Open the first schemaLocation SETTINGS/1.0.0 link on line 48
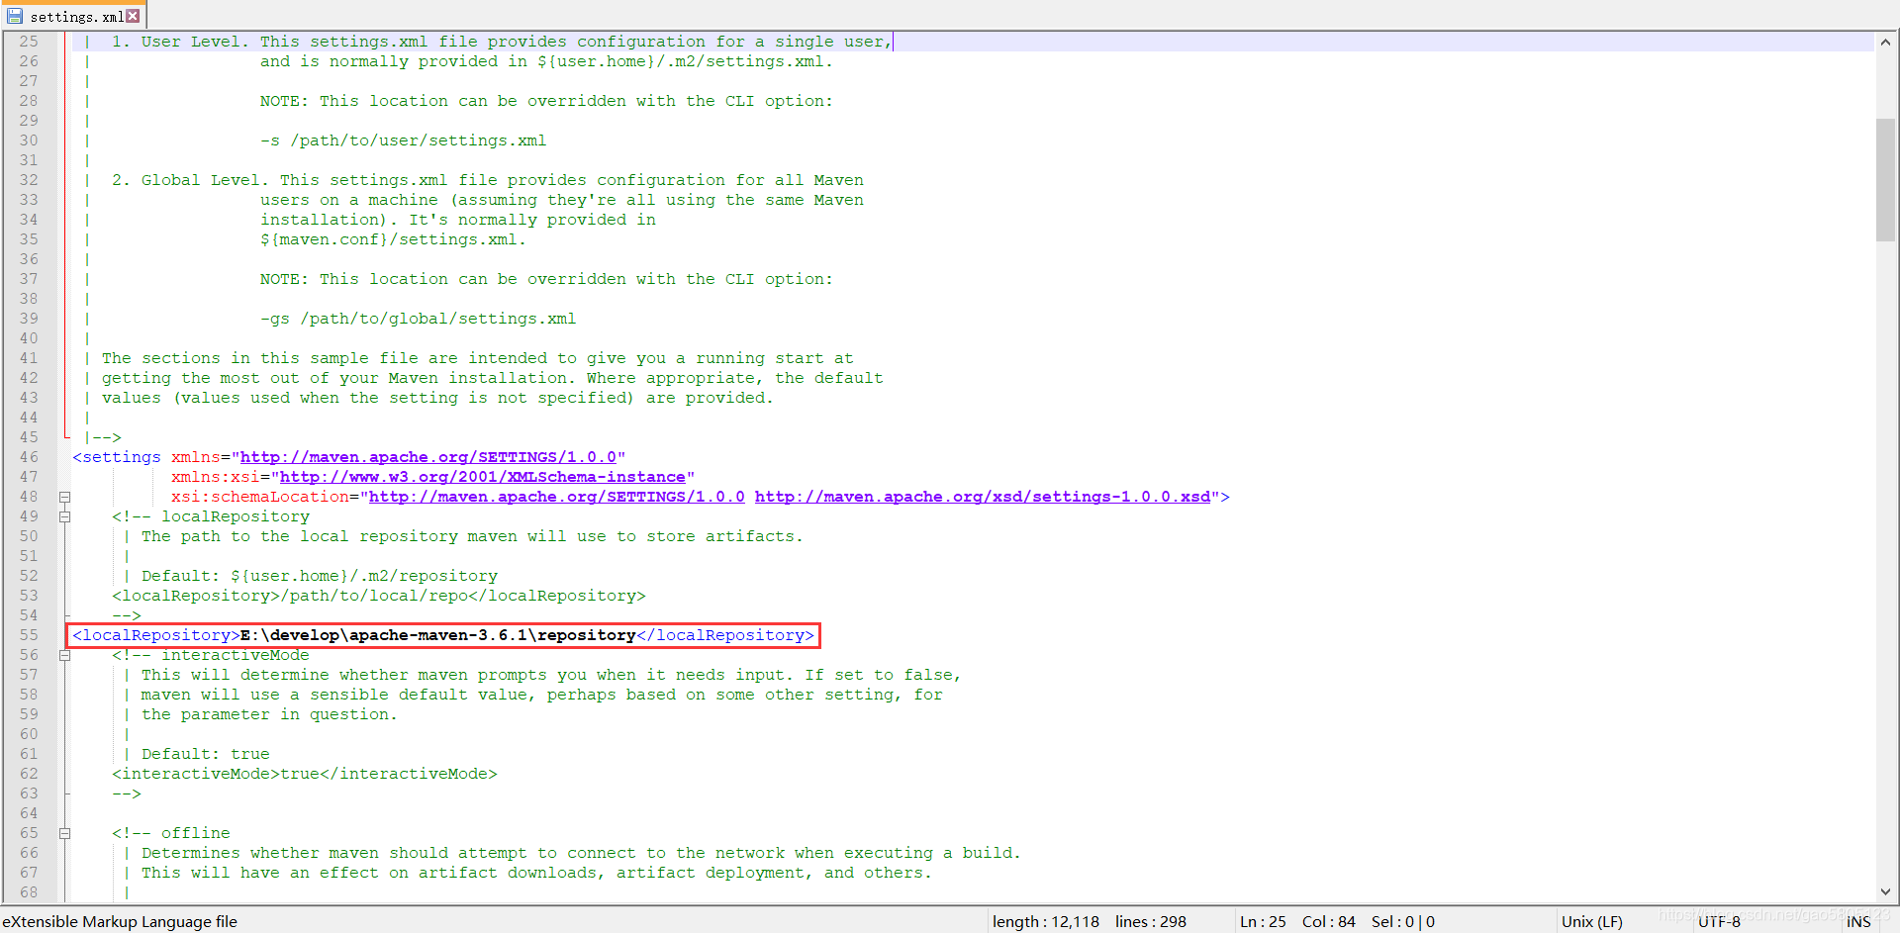The height and width of the screenshot is (933, 1900). (557, 497)
